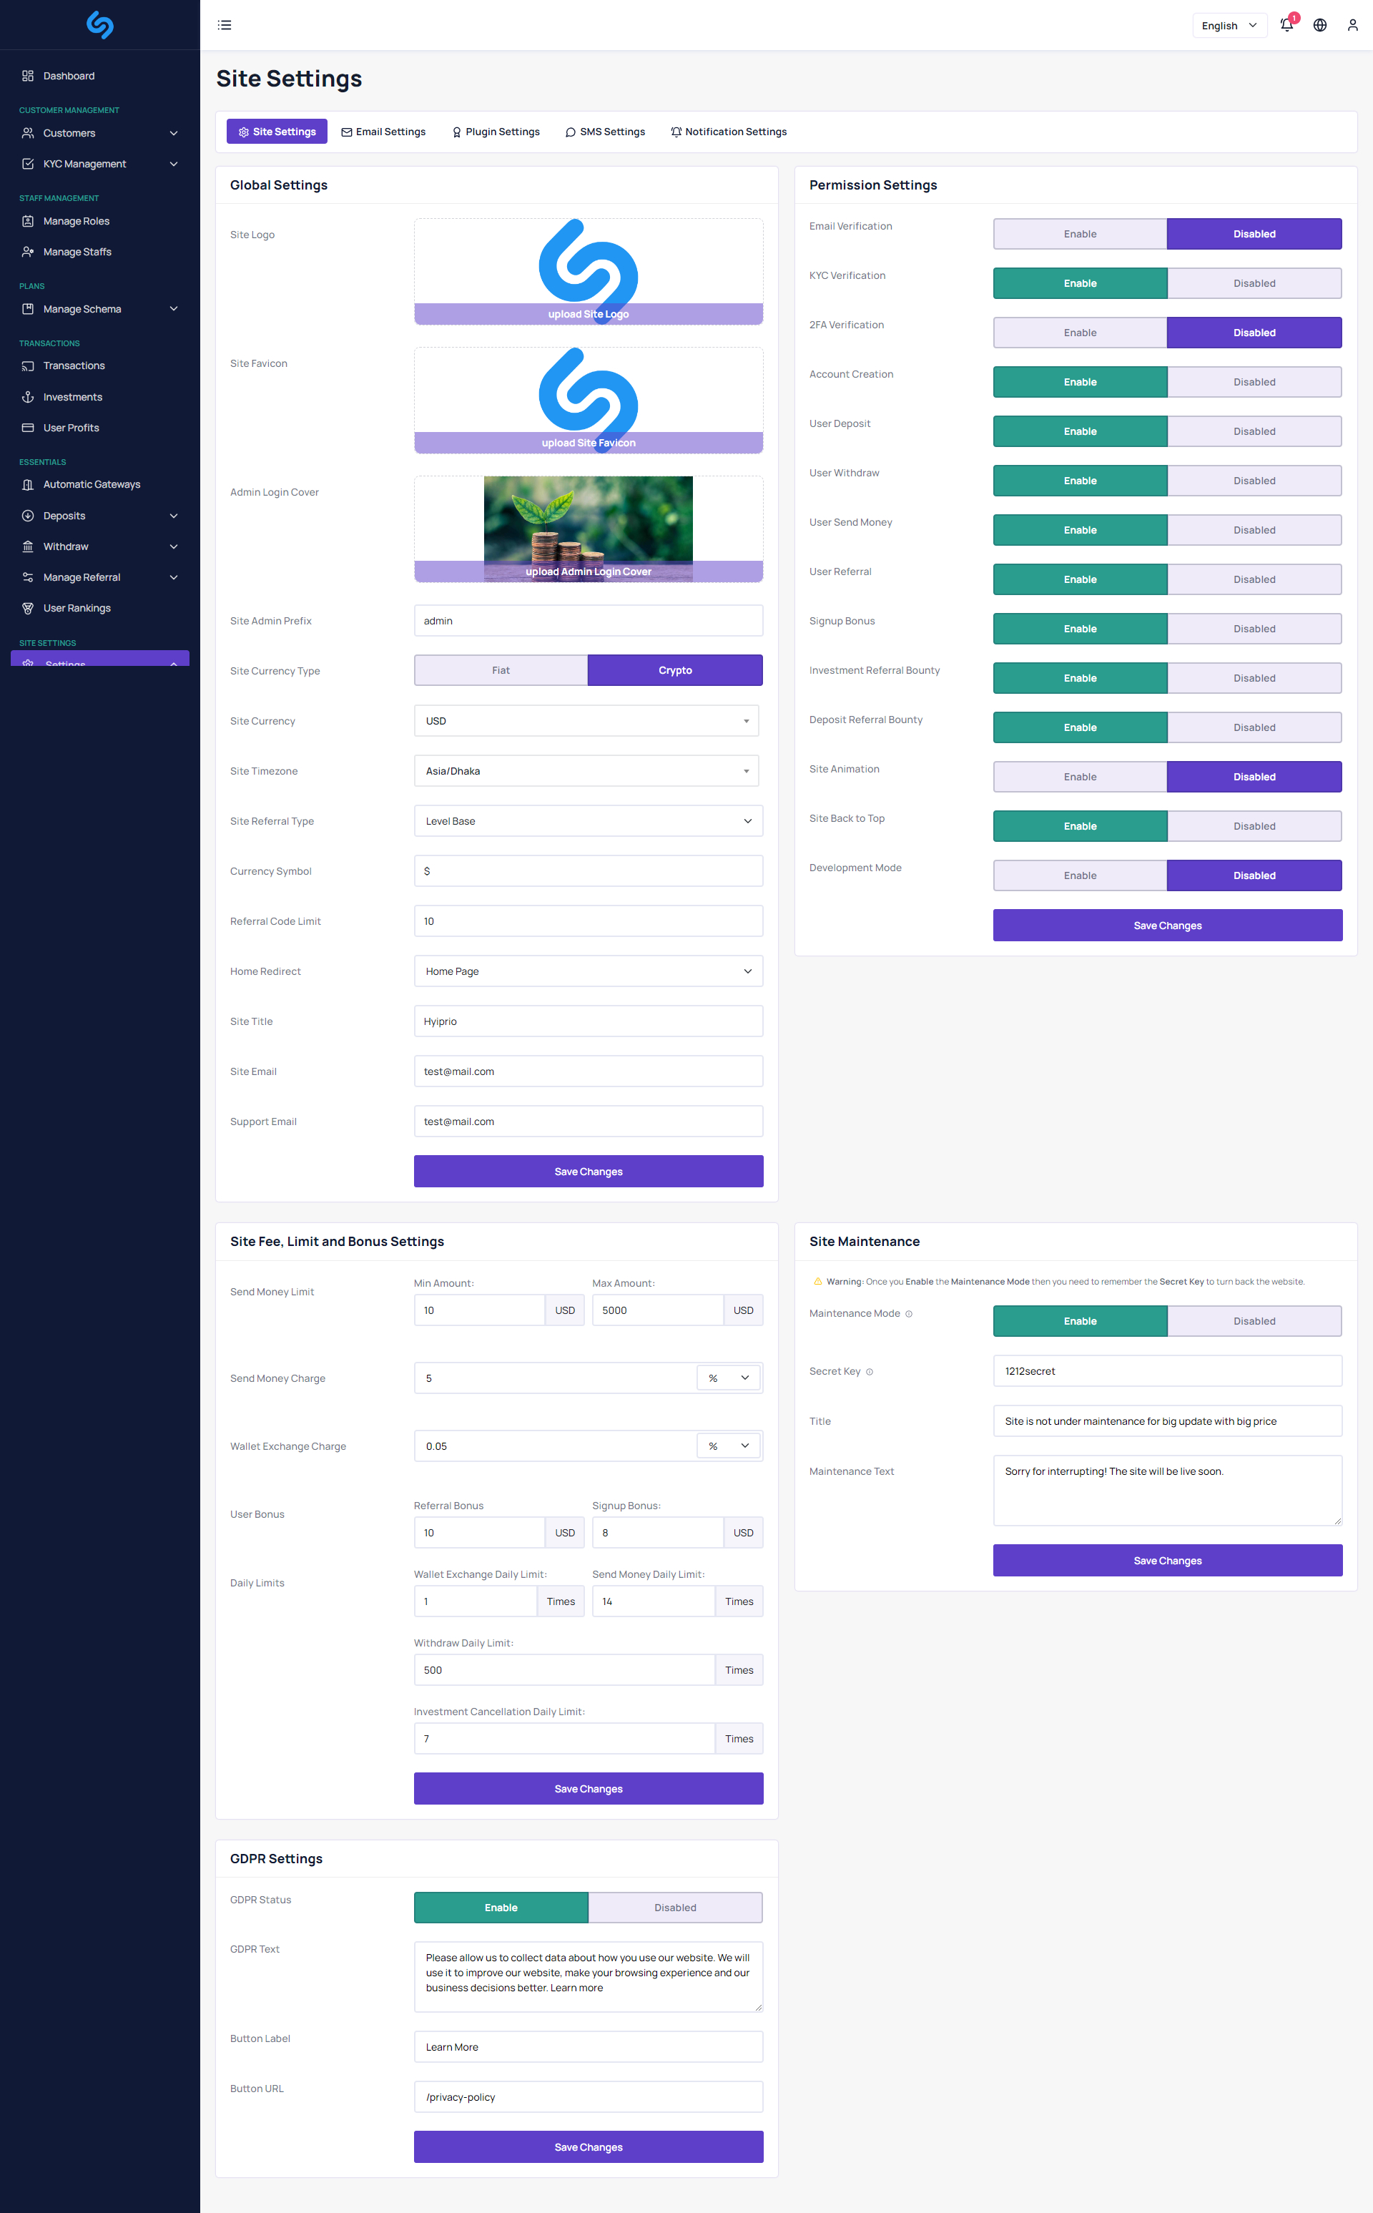Switch to the Email Settings tab
Viewport: 1373px width, 2213px height.
point(383,132)
